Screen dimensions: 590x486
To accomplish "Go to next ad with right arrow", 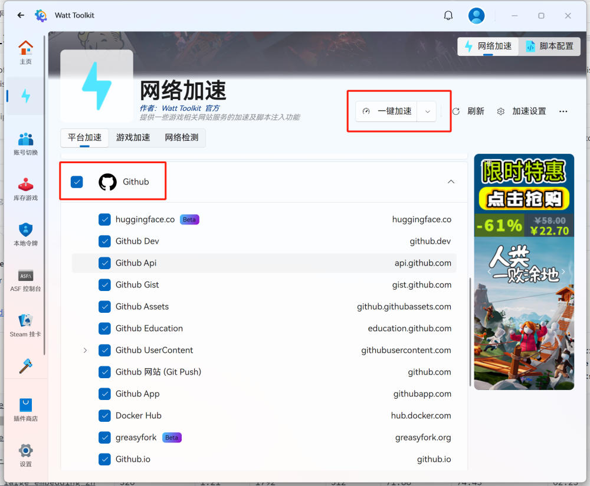I will point(563,271).
